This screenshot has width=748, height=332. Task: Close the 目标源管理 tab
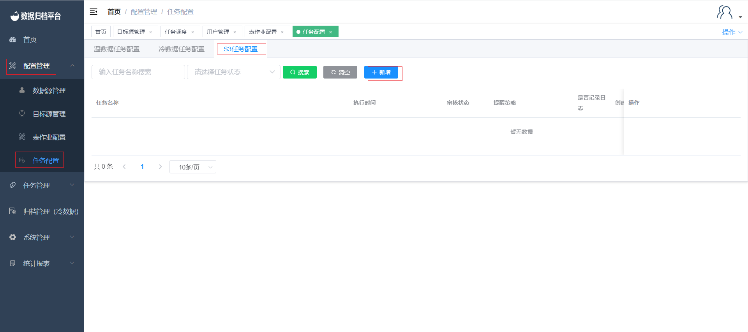(151, 32)
